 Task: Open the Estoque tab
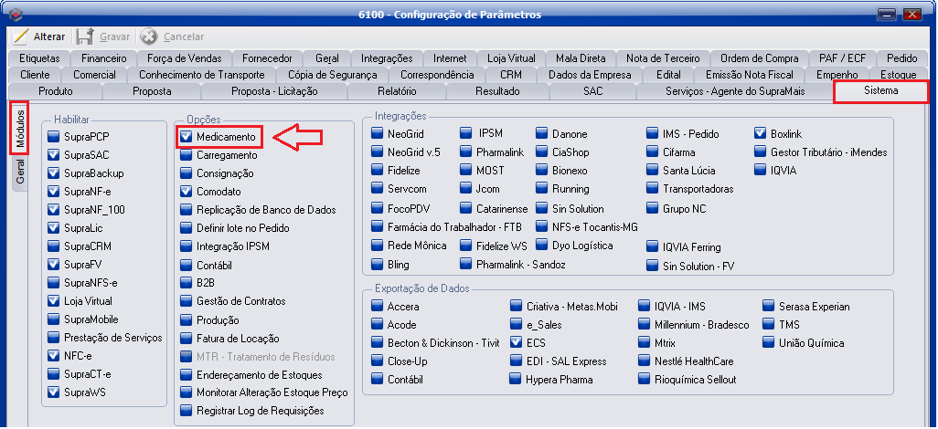click(898, 75)
